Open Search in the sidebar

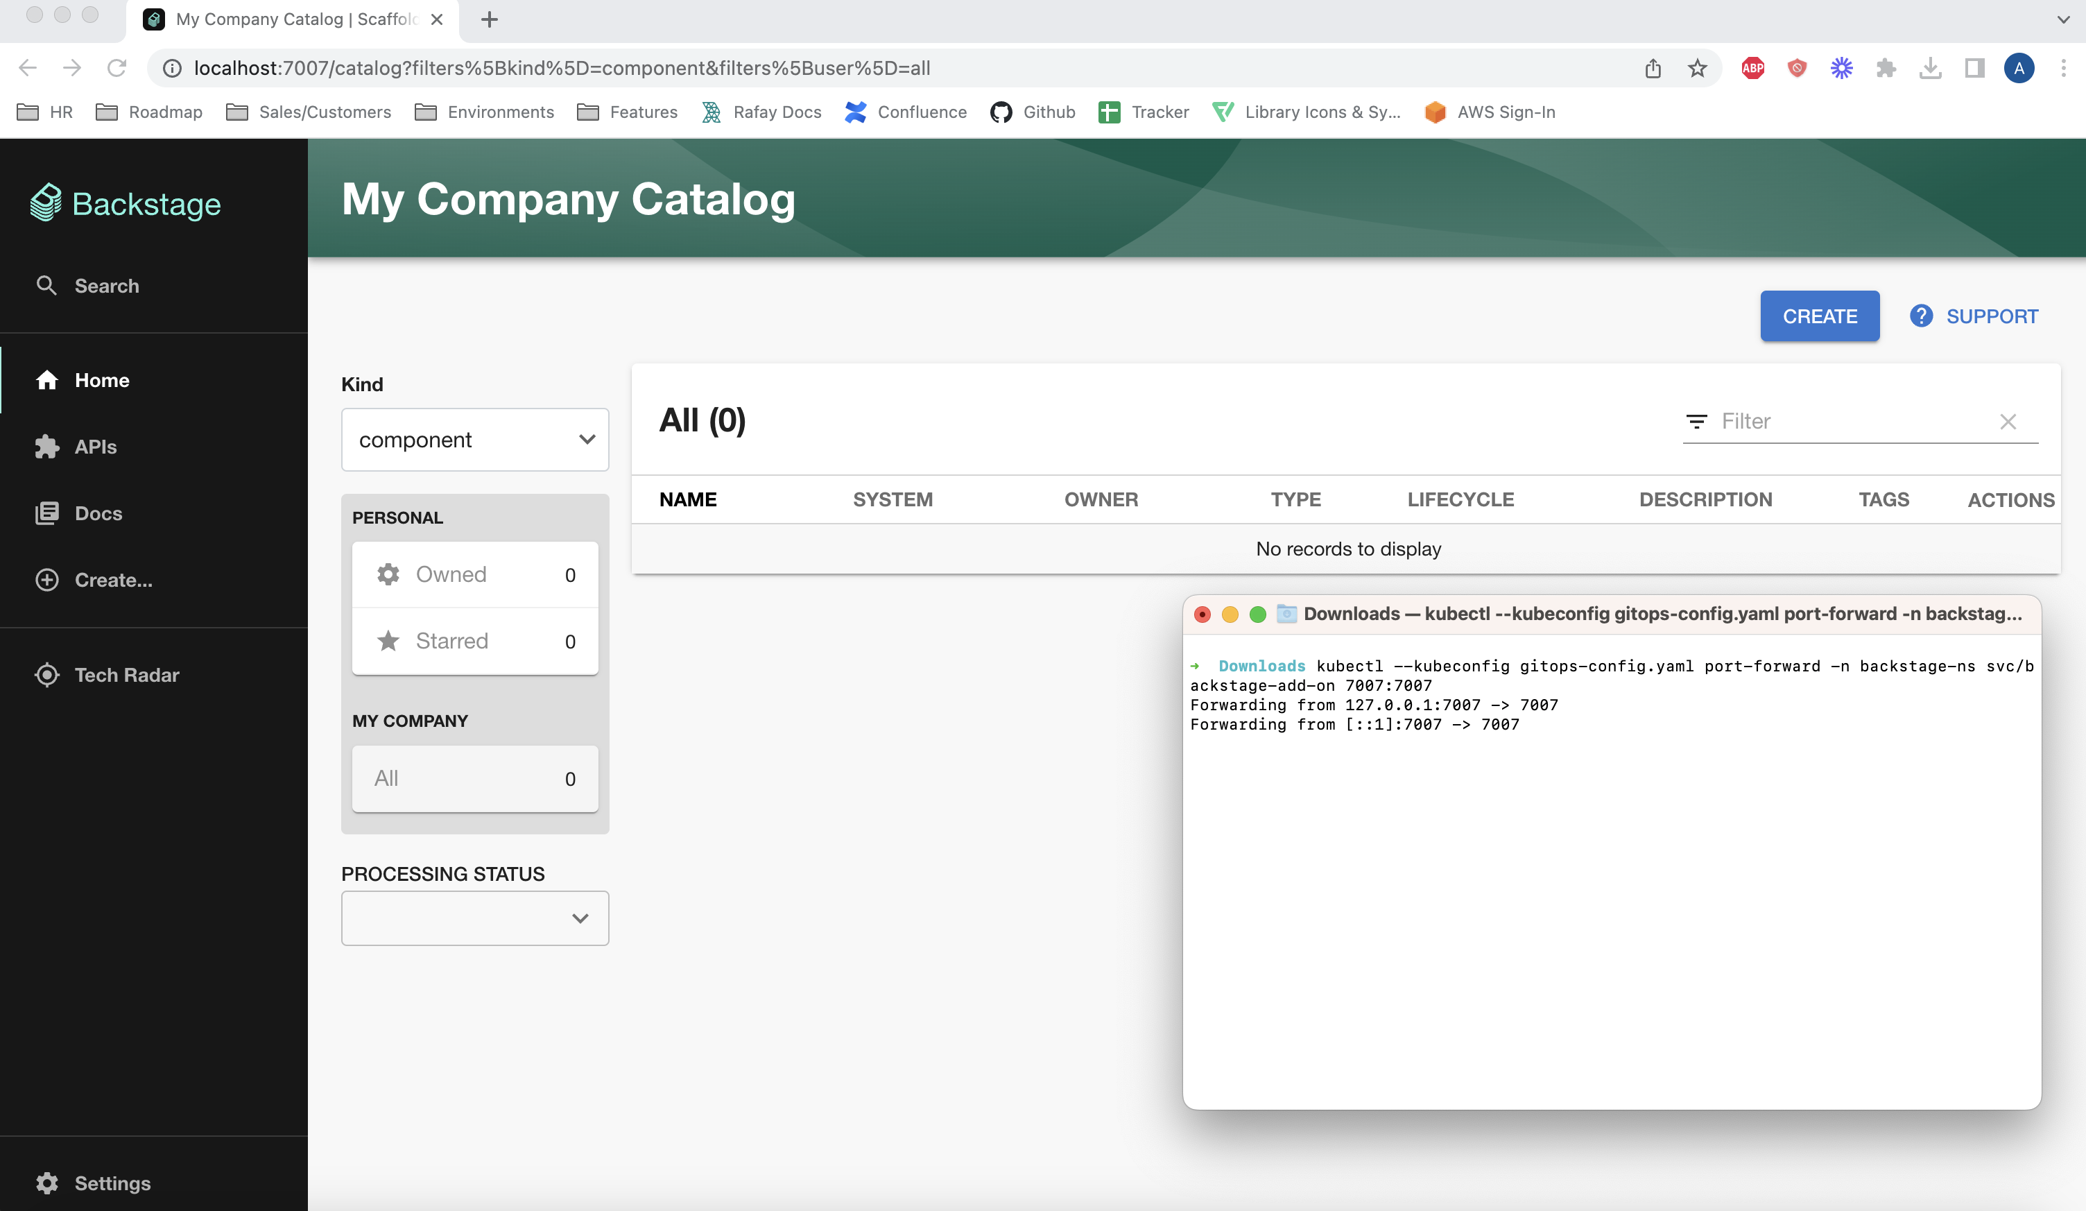click(106, 286)
